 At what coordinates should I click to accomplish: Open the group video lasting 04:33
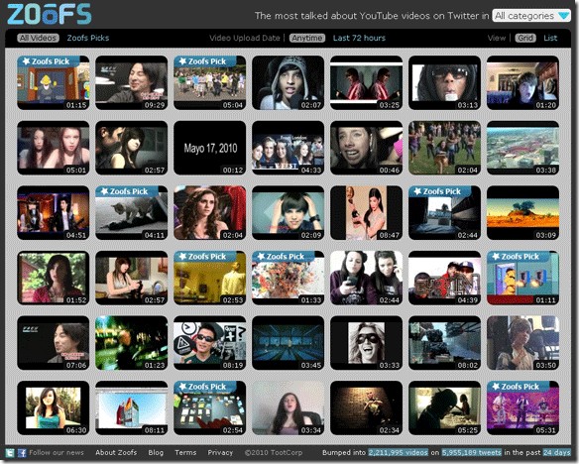tap(289, 148)
